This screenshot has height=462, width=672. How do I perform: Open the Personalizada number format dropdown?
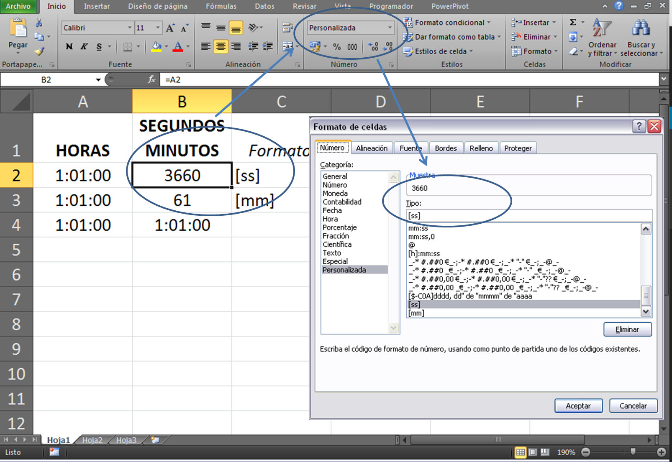[390, 28]
